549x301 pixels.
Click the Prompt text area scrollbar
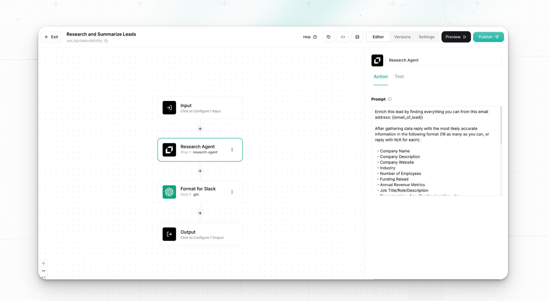[501, 125]
